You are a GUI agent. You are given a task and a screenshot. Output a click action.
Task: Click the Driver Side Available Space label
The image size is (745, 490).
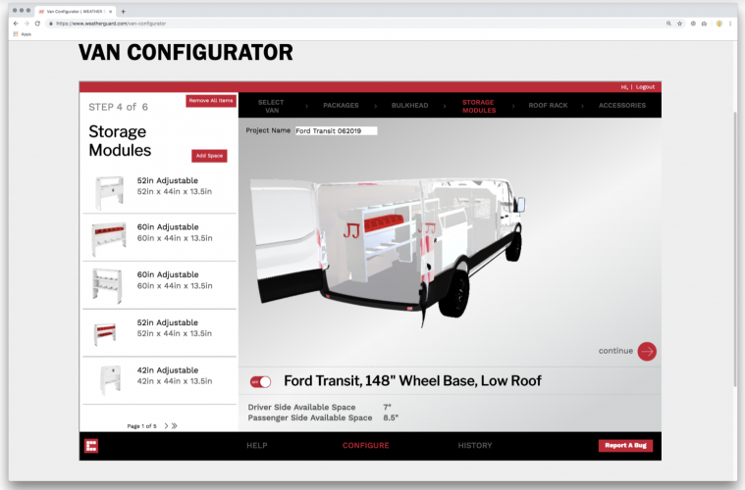click(301, 407)
